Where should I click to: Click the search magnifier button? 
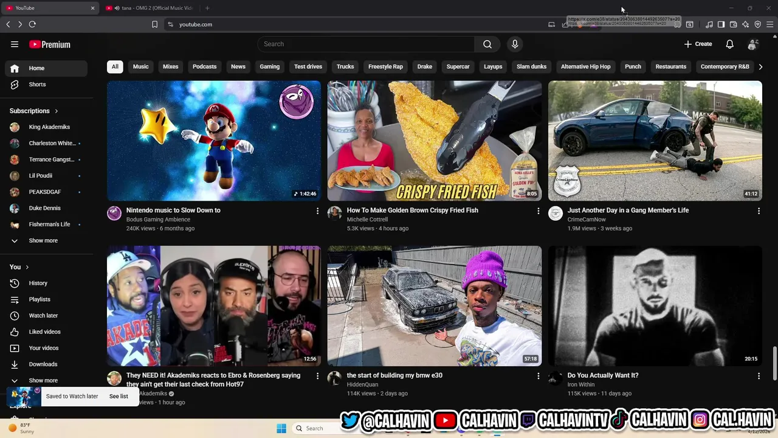[487, 44]
